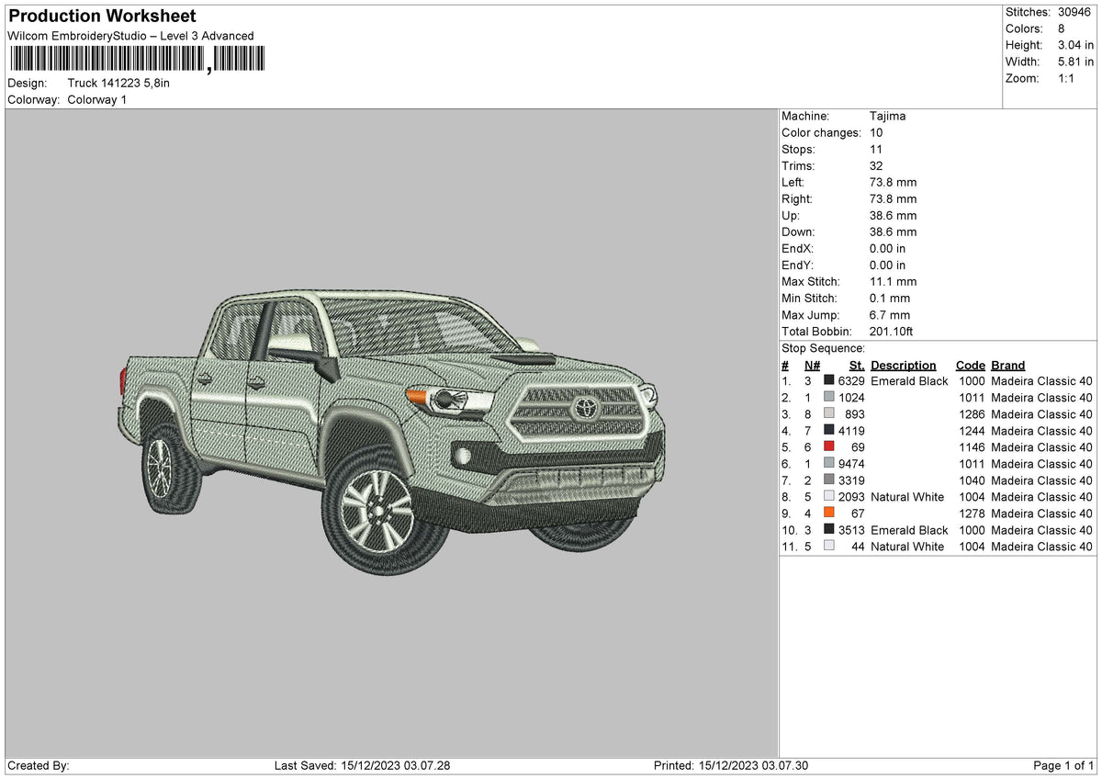1102x779 pixels.
Task: Pick the Emerald Black swatch beside 3513
Action: pyautogui.click(x=829, y=530)
